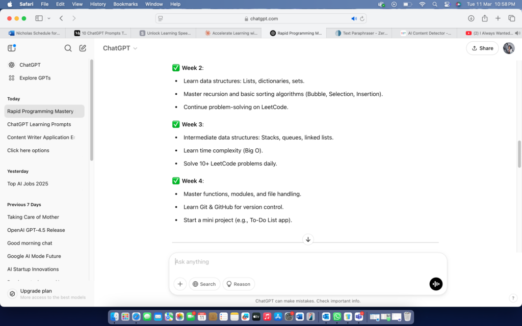Mute the tab audio speaker icon
Viewport: 522px width, 326px height.
pyautogui.click(x=354, y=18)
